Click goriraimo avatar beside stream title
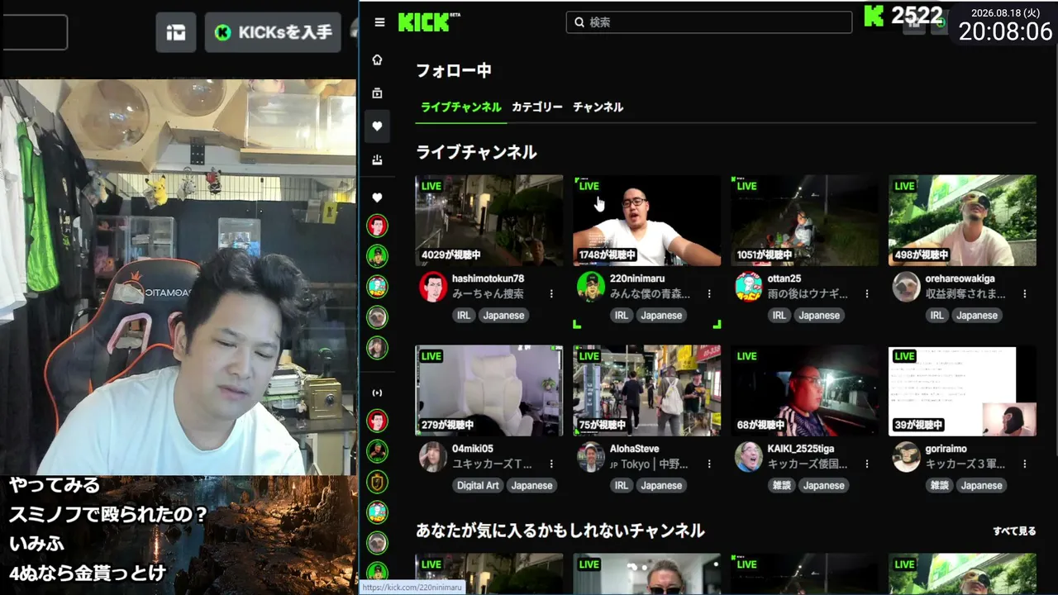This screenshot has height=595, width=1058. point(907,457)
